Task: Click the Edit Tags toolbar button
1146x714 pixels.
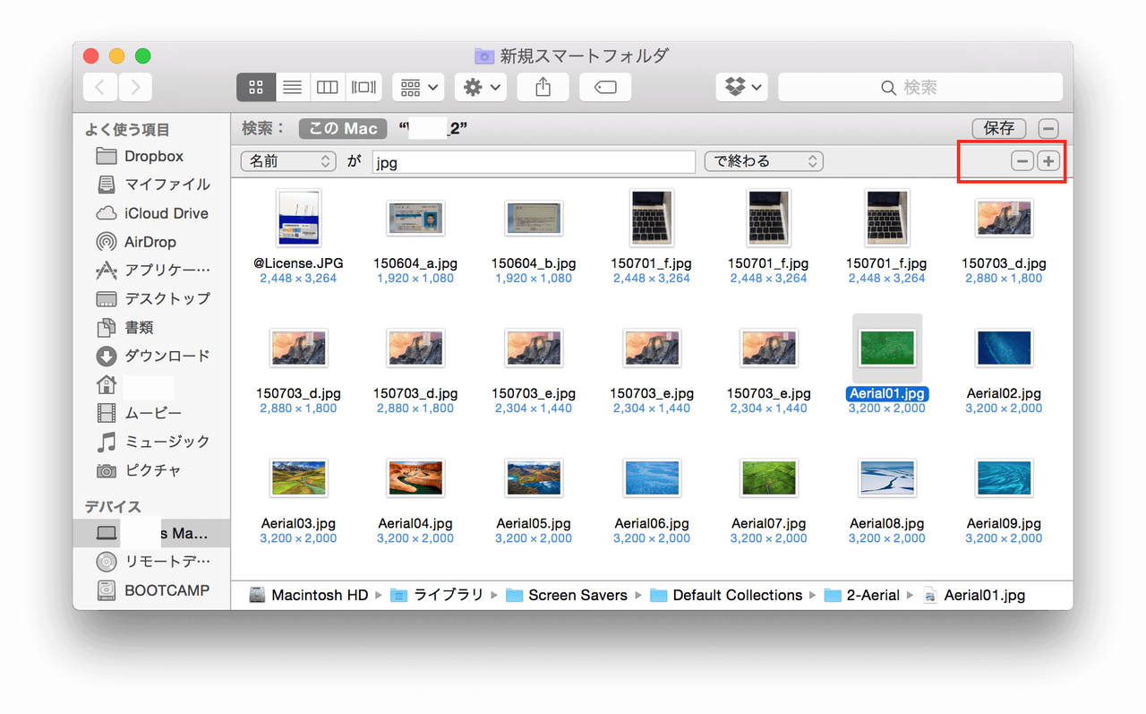Action: click(x=605, y=87)
